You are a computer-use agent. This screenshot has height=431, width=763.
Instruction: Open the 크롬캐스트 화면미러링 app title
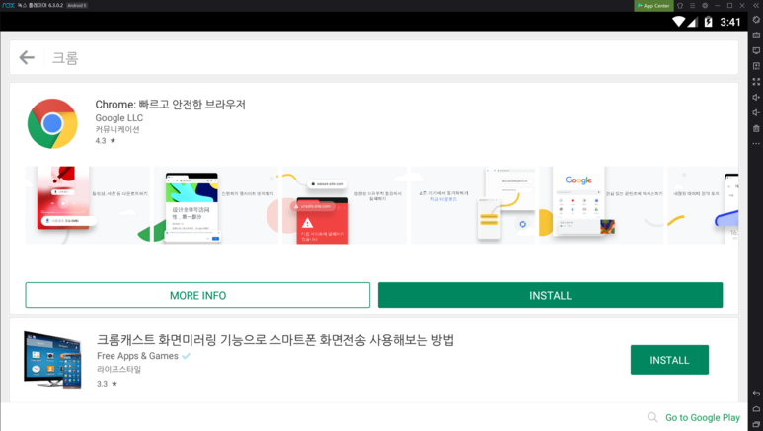point(275,339)
